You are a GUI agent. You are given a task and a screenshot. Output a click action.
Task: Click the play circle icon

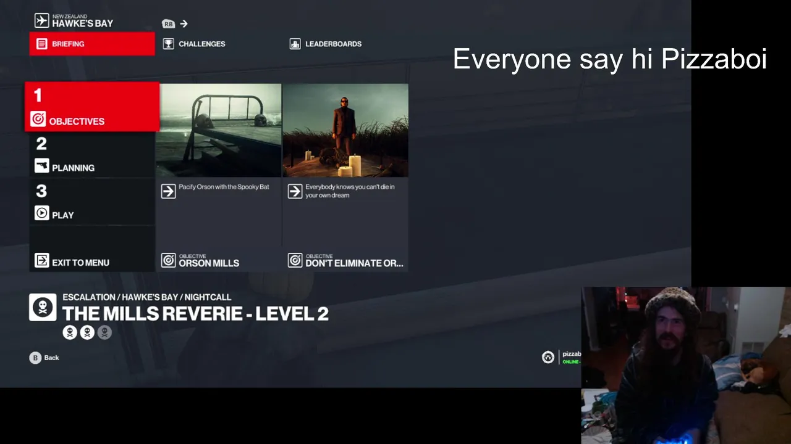coord(41,213)
